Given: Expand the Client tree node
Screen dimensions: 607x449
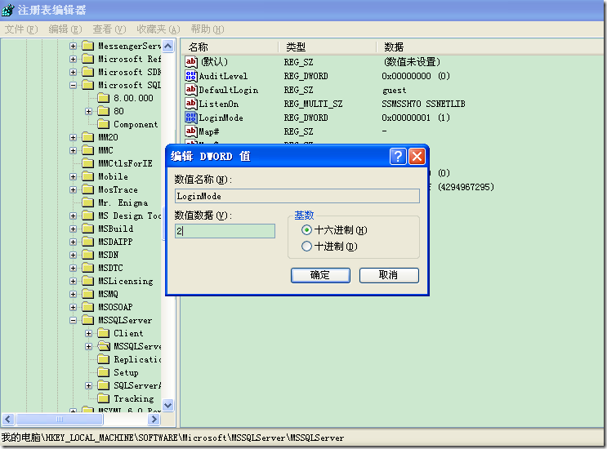Looking at the screenshot, I should 89,333.
